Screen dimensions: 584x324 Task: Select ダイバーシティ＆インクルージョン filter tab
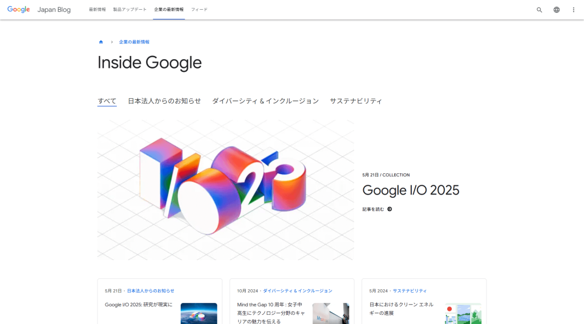click(x=266, y=101)
